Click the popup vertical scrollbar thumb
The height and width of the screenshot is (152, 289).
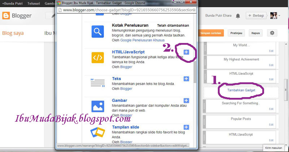(x=195, y=72)
